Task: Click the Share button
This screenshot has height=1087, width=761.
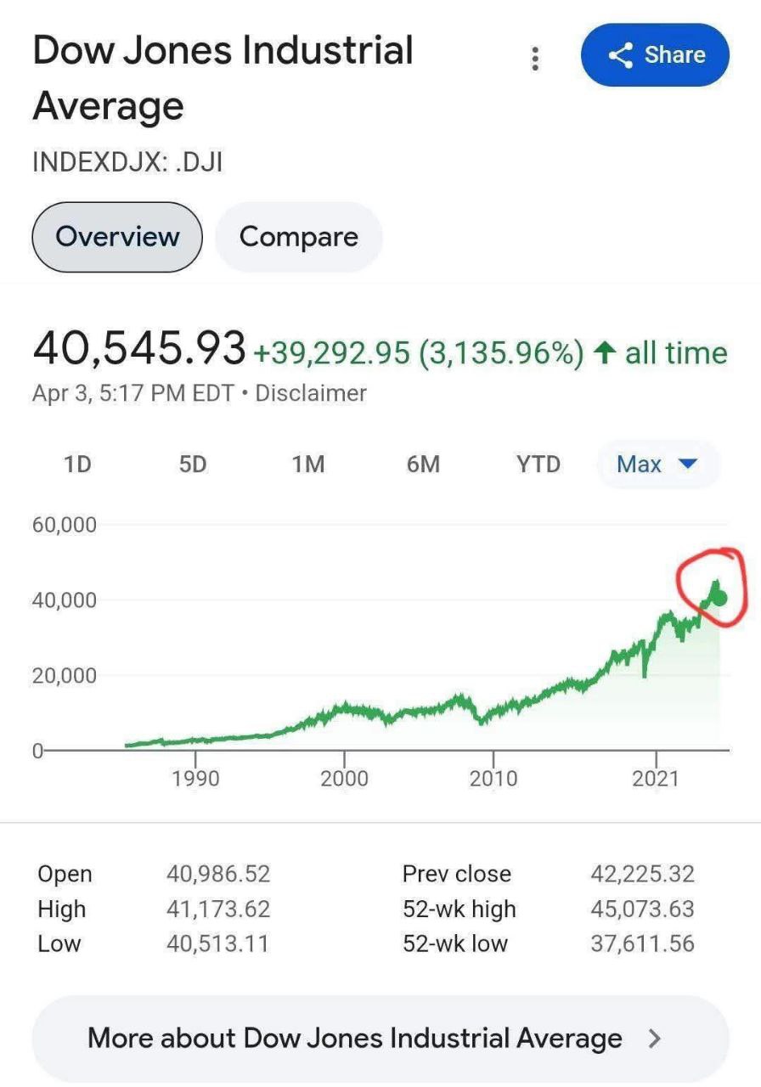Action: pos(655,55)
